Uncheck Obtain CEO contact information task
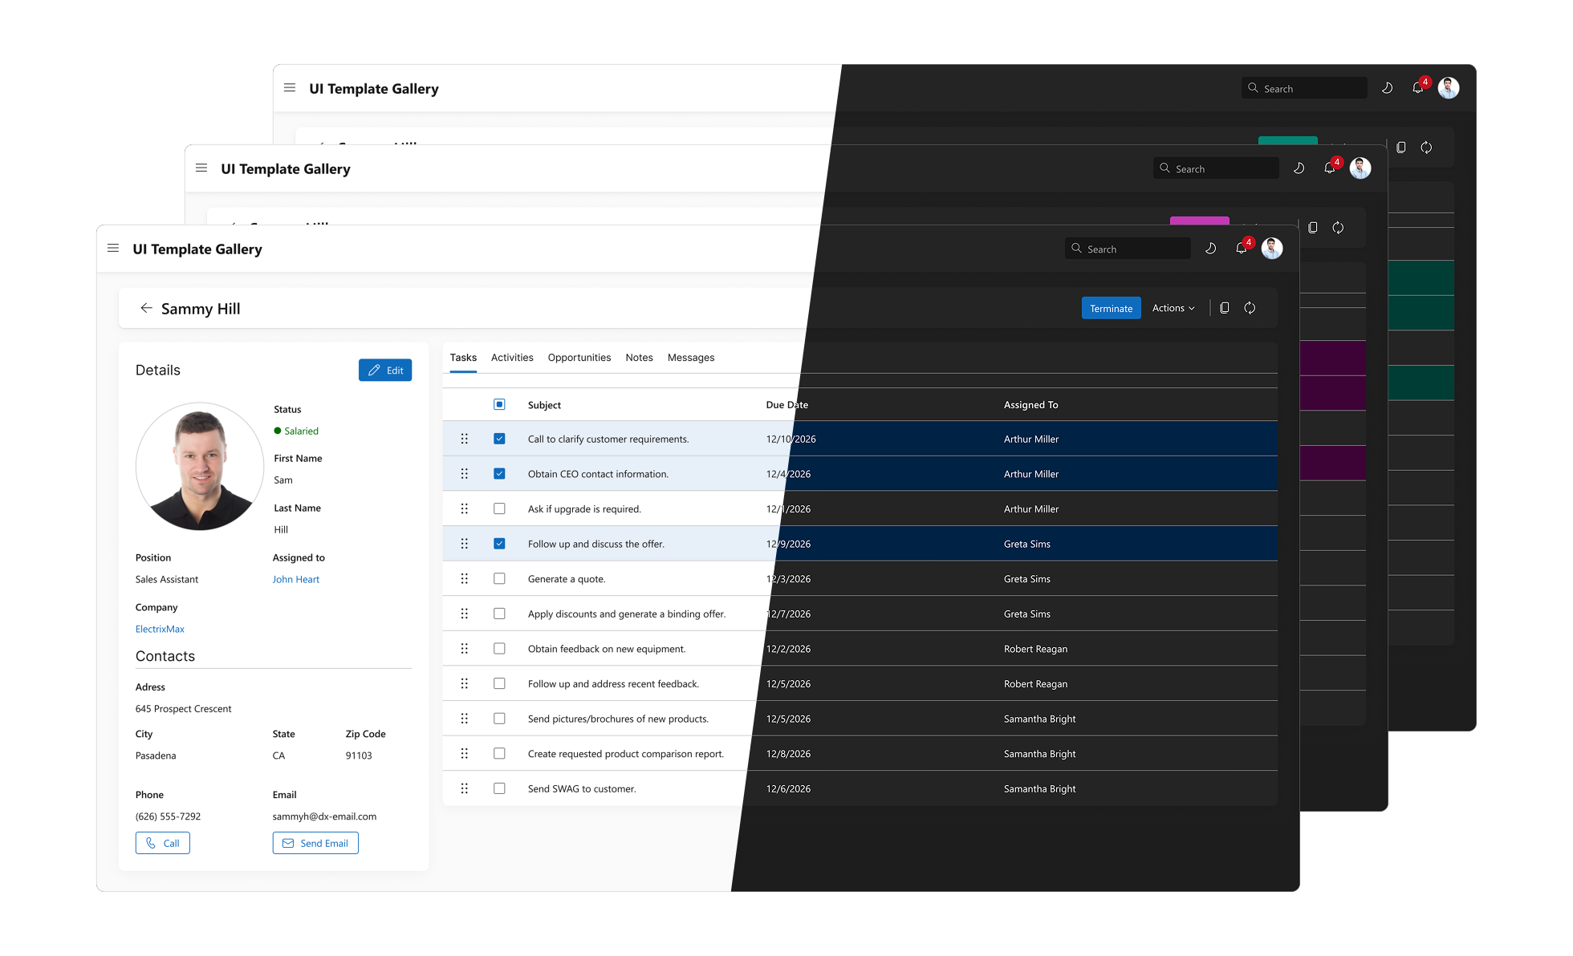The width and height of the screenshot is (1573, 956). [x=499, y=474]
